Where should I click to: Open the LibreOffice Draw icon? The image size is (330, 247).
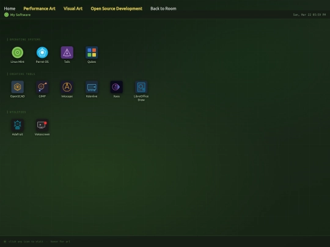coord(141,87)
